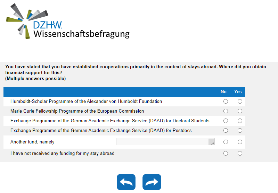
Task: Click the back arrow navigation button
Action: click(x=126, y=182)
